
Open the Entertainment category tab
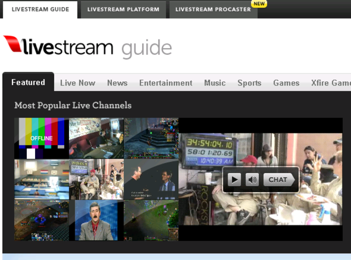166,83
